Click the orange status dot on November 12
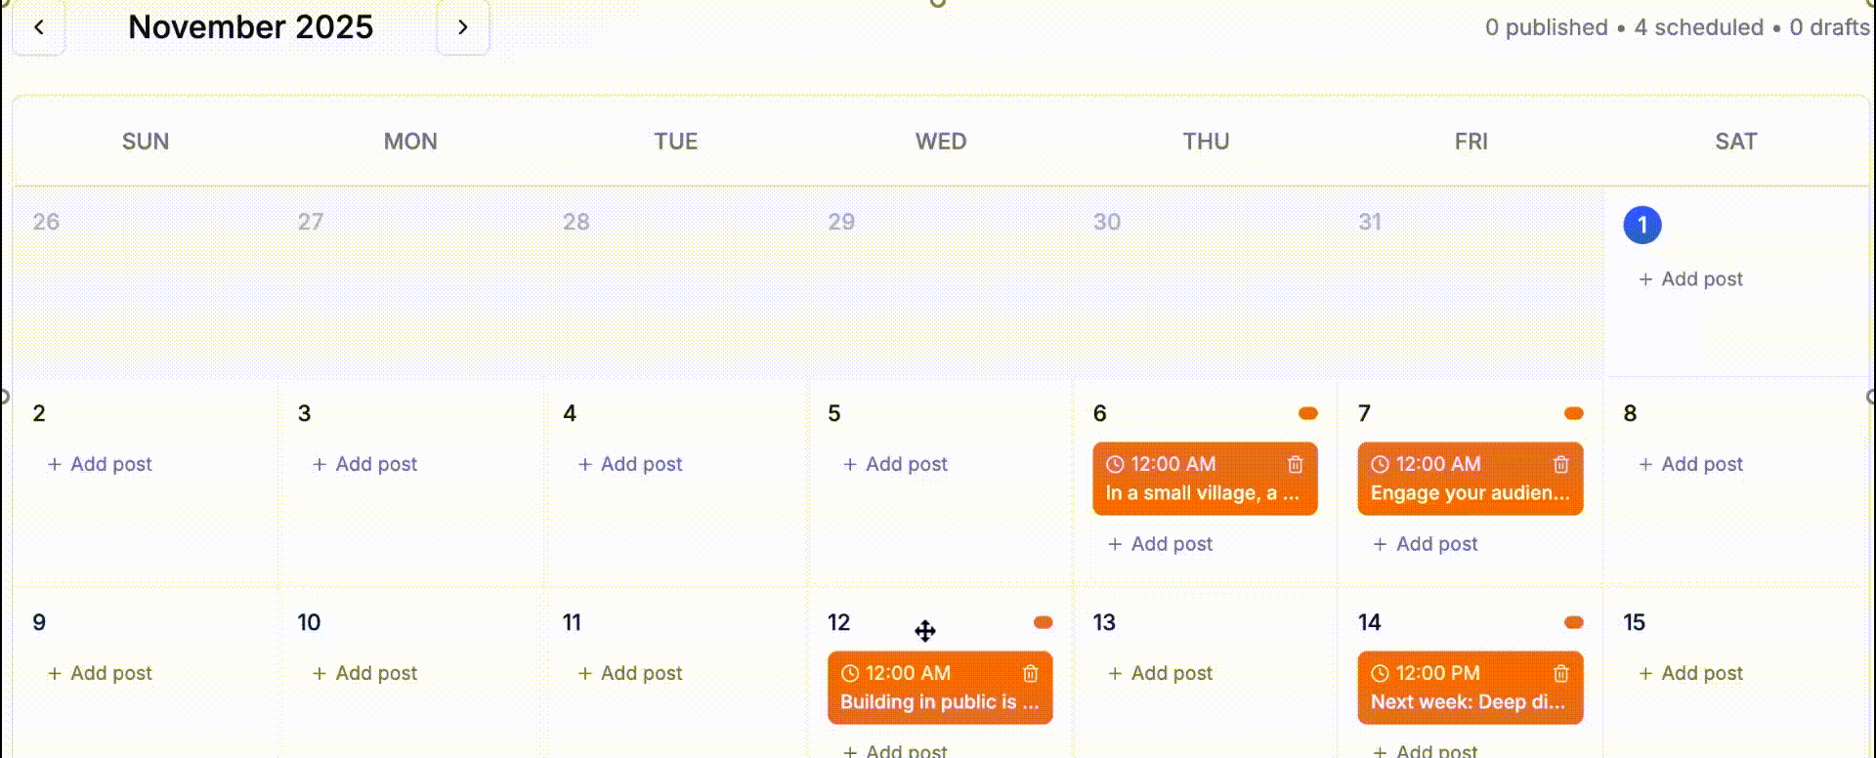 click(1044, 621)
